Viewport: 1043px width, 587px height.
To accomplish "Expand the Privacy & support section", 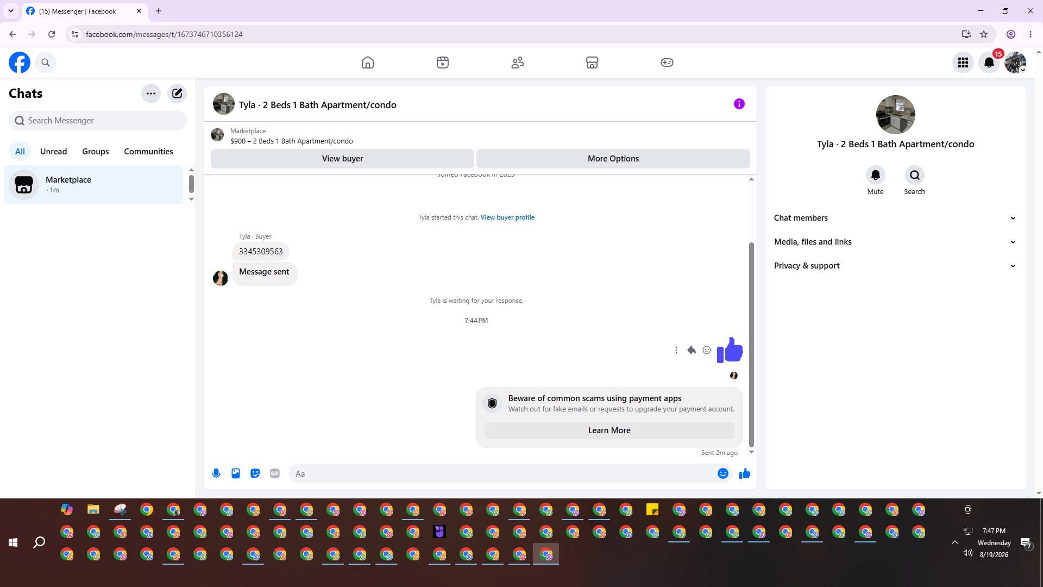I will tap(895, 266).
